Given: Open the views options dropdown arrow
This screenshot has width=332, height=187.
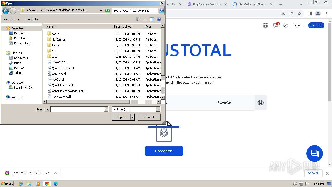Looking at the screenshot, I should click(x=145, y=19).
